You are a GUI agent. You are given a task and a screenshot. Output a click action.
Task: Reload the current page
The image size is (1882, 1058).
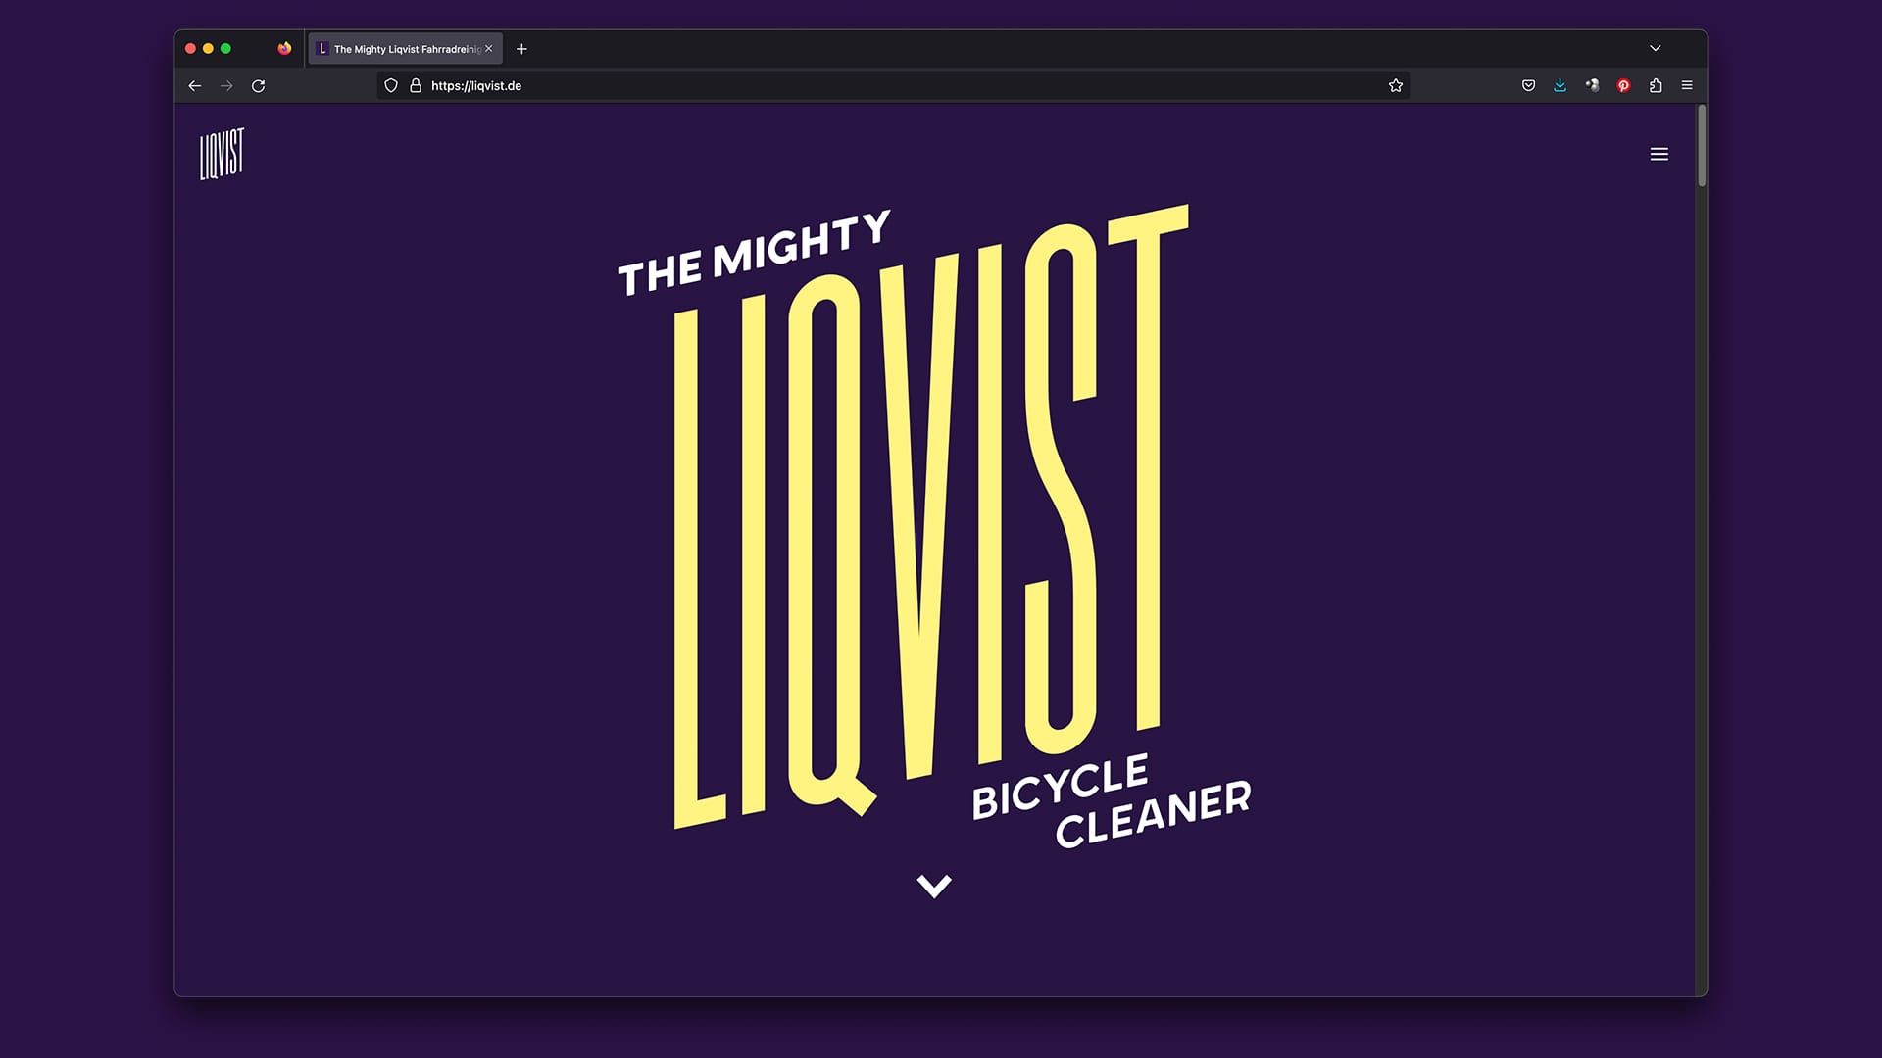coord(259,86)
